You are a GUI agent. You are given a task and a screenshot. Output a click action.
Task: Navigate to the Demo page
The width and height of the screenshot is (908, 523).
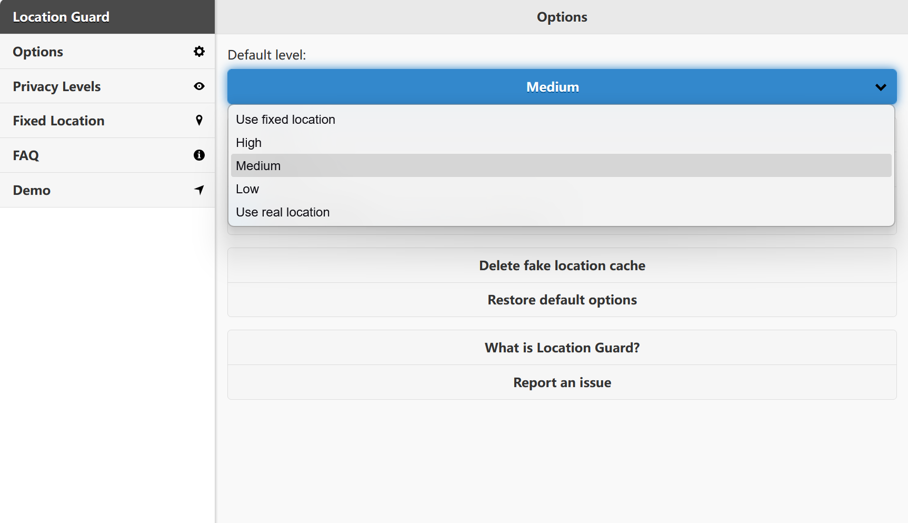[31, 190]
